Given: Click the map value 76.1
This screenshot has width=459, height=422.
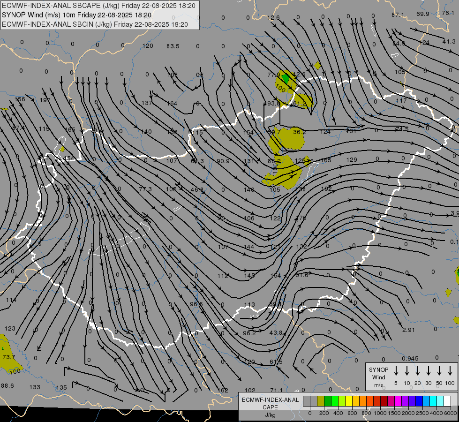Looking at the screenshot, I should coord(448,13).
